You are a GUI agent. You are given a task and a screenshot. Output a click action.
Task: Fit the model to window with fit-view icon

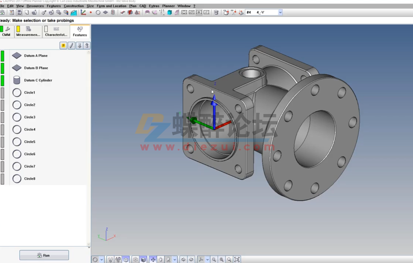tap(237, 259)
